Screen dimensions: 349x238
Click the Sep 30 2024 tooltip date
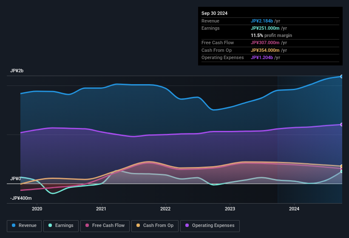tap(214, 13)
